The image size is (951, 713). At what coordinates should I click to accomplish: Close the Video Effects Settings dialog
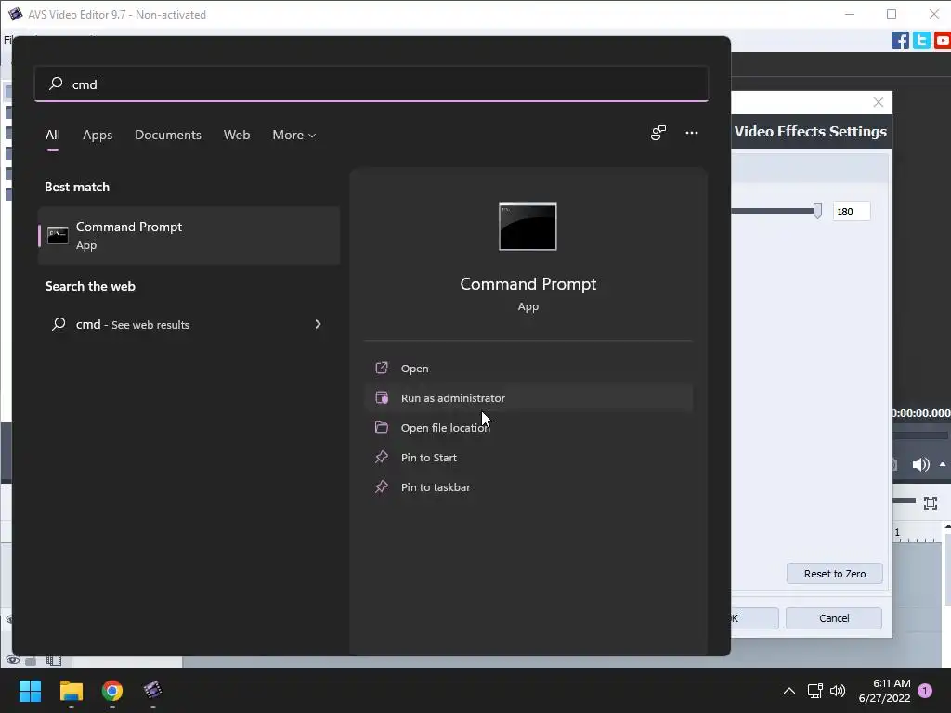click(879, 102)
